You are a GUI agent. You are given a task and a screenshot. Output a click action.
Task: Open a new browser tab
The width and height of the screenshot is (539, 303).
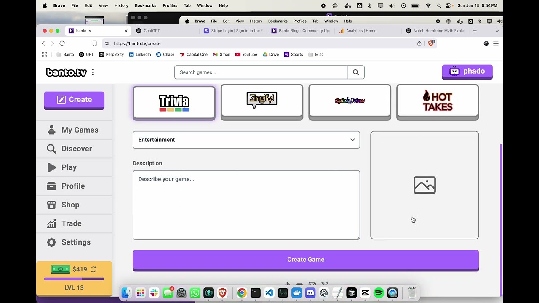click(x=475, y=31)
